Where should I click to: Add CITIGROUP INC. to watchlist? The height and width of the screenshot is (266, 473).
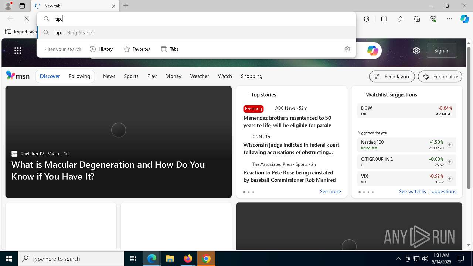(449, 162)
